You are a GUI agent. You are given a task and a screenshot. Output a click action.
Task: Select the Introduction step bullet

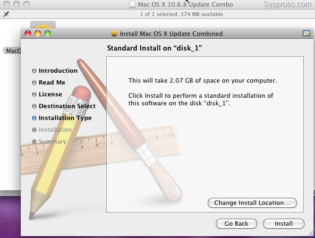(34, 71)
